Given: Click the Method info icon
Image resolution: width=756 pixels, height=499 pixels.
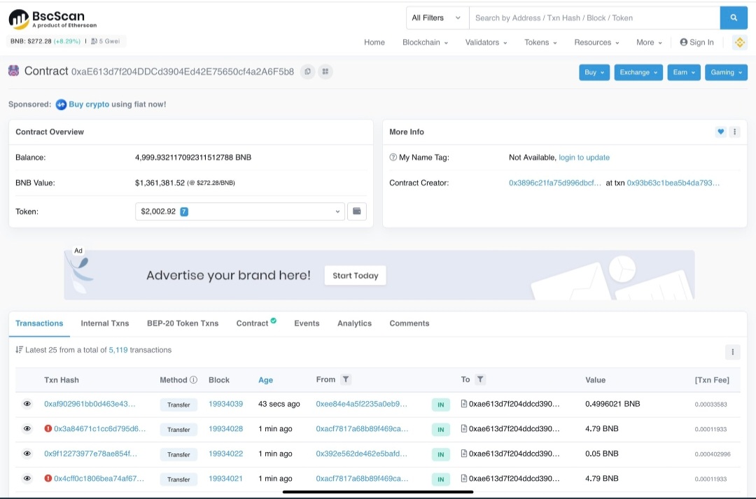Looking at the screenshot, I should click(193, 380).
